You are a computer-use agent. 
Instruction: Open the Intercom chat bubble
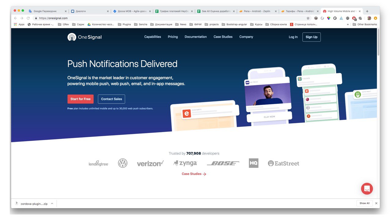[367, 189]
